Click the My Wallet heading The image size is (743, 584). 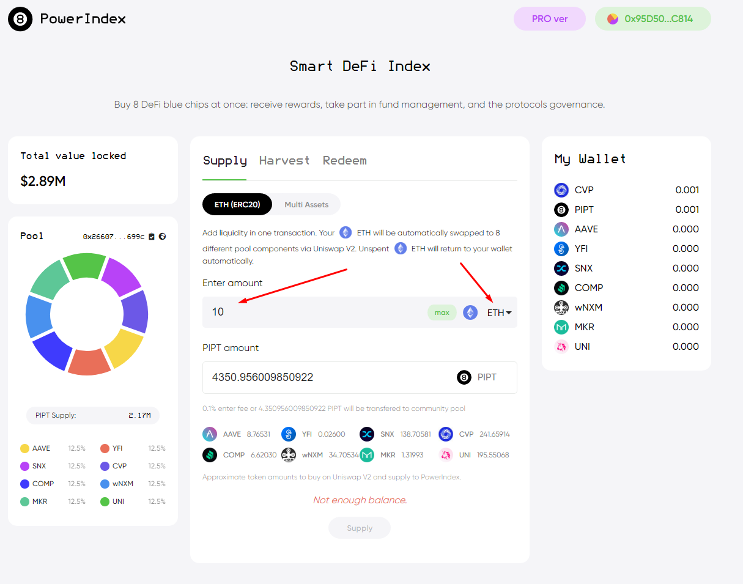(590, 159)
